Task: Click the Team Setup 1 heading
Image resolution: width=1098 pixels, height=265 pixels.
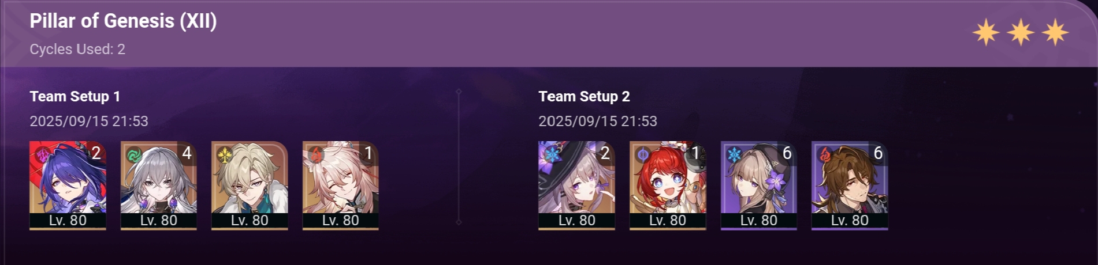Action: 75,96
